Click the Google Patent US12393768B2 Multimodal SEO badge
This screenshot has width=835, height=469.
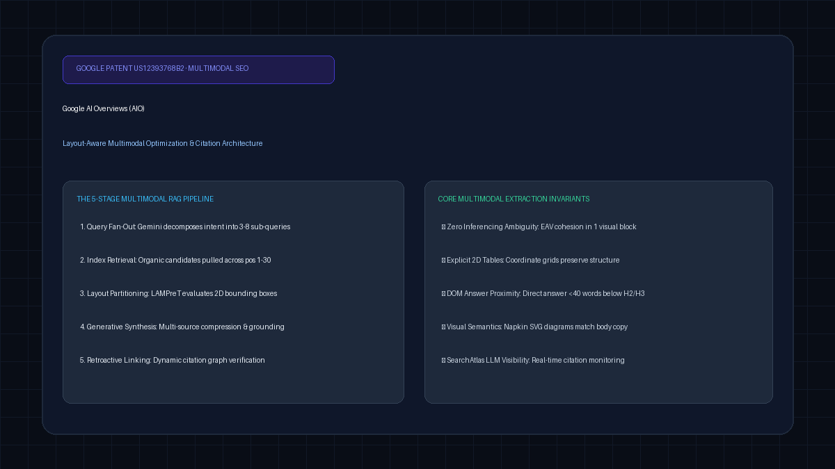pyautogui.click(x=198, y=69)
